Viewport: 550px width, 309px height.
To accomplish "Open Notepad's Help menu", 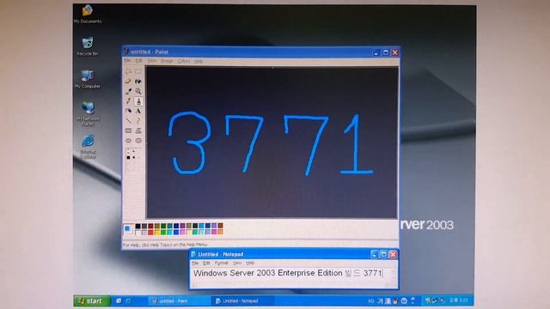I will coord(250,264).
